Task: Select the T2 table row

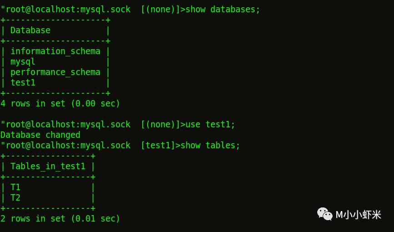Action: tap(15, 197)
